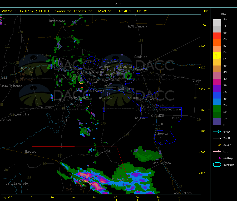Screen dimensions: 237x201
Task: Pick the royal blue 36–35 dBZ swatch
Action: pos(217,95)
